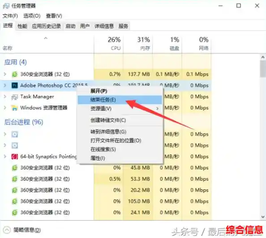The height and width of the screenshot is (238, 266).
Task: Click the 简略信息 up-arrow circle icon
Action: point(7,230)
